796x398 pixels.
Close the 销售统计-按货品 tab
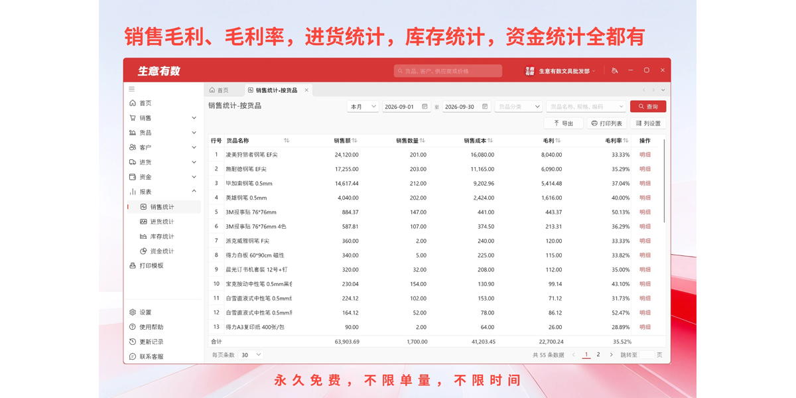coord(306,90)
